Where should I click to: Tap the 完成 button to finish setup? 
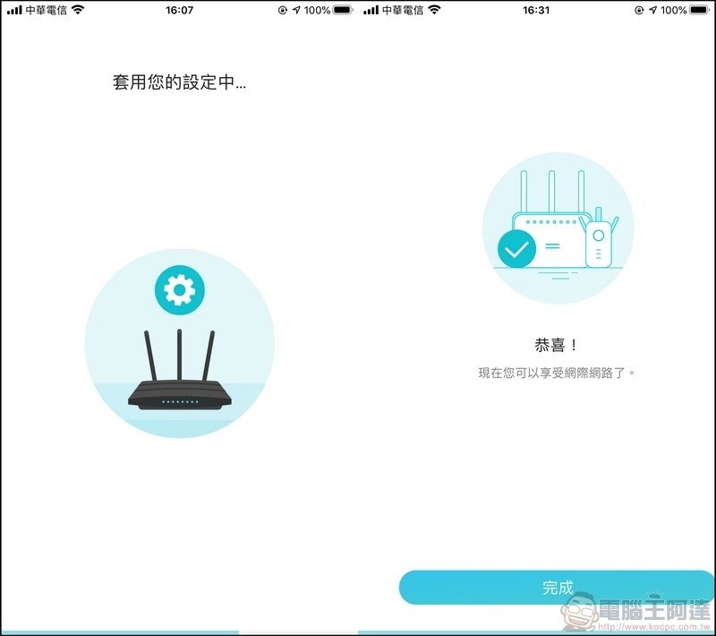[556, 585]
